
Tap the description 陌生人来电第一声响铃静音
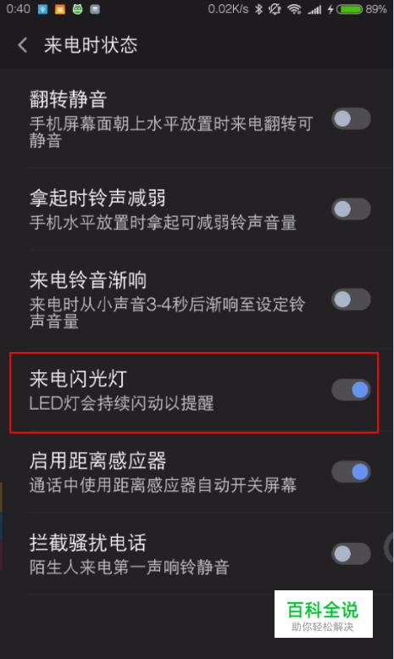tap(130, 567)
